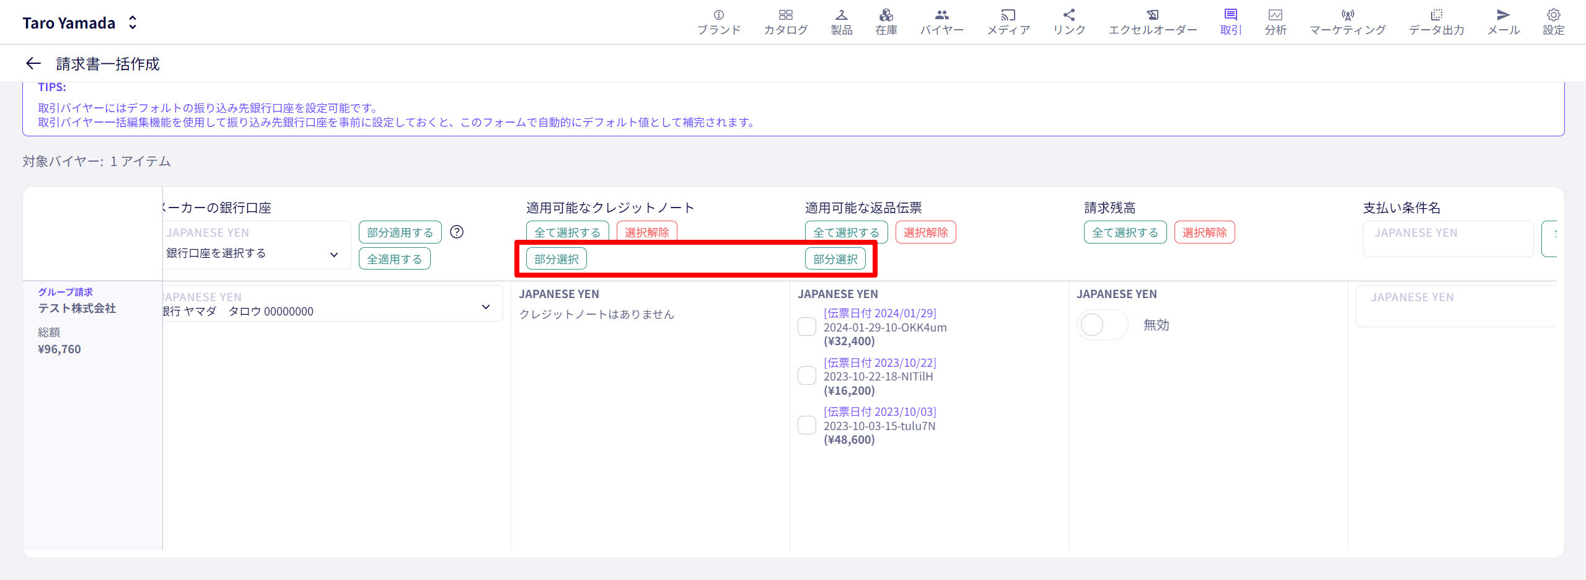The height and width of the screenshot is (580, 1586).
Task: Go to 製品 hanger icon
Action: click(x=841, y=15)
